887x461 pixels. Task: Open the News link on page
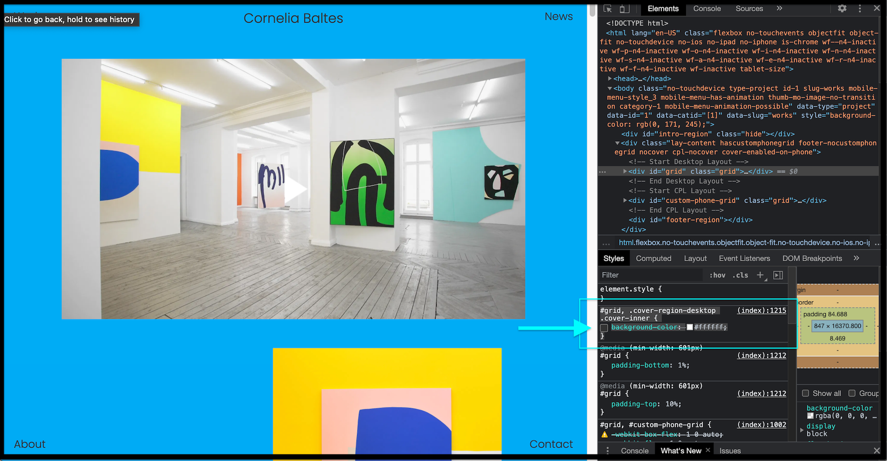558,17
